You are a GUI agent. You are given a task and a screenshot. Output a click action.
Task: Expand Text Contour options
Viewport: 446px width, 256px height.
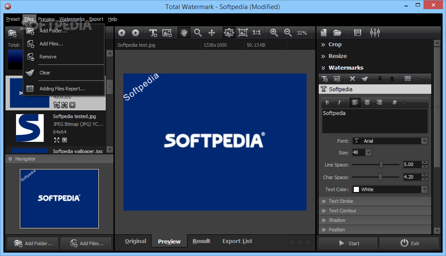(375, 211)
